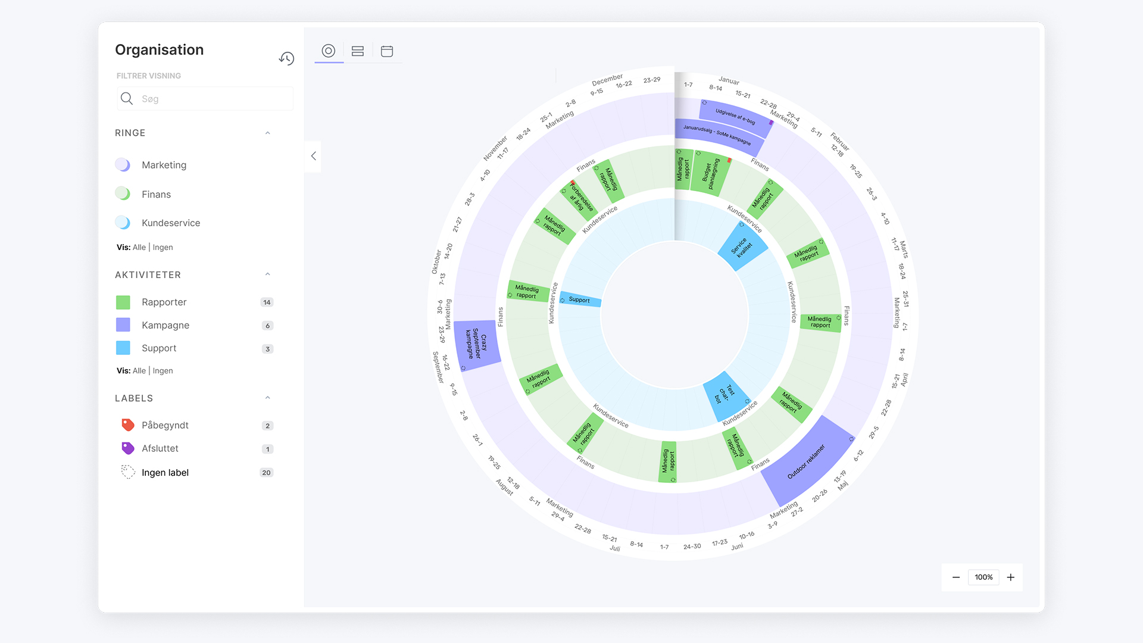Click Alle under the activities list
Screen dimensions: 1143x643
coord(139,370)
